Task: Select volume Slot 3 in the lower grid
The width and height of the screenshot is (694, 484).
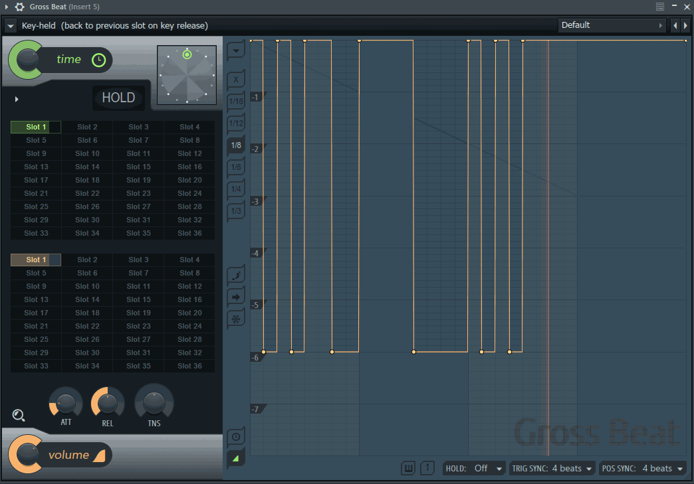Action: coord(138,260)
